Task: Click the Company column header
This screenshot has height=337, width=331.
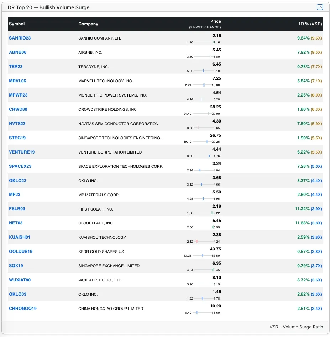Action: point(88,24)
